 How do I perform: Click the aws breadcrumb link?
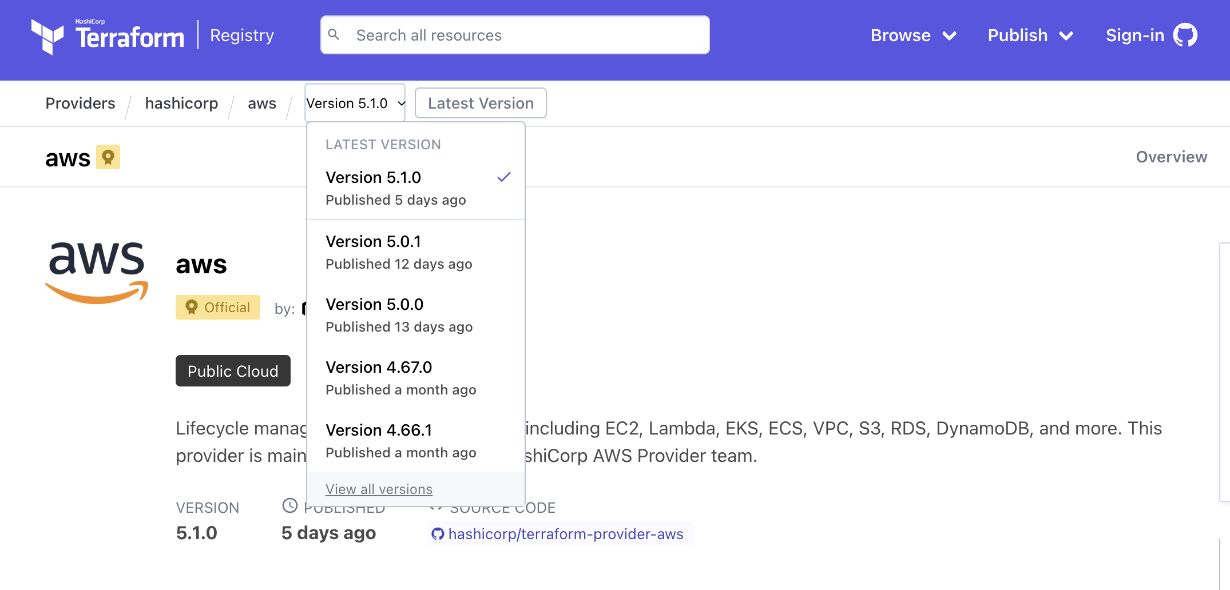262,103
